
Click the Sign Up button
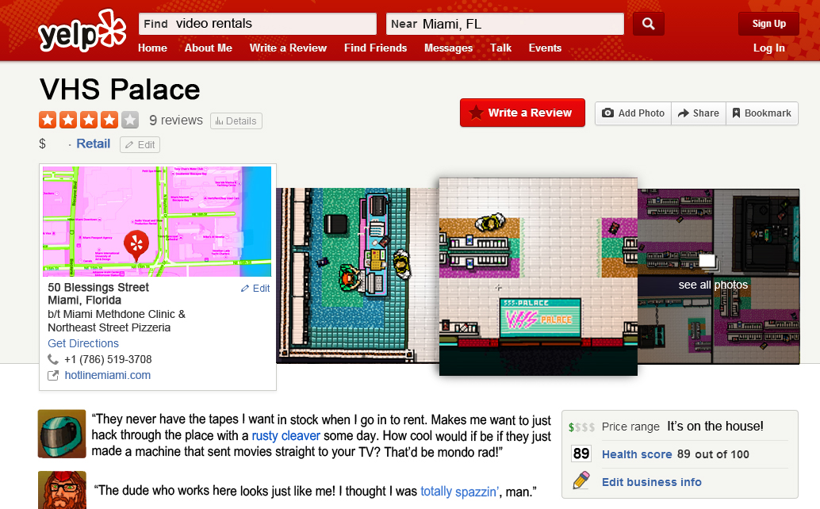coord(768,24)
